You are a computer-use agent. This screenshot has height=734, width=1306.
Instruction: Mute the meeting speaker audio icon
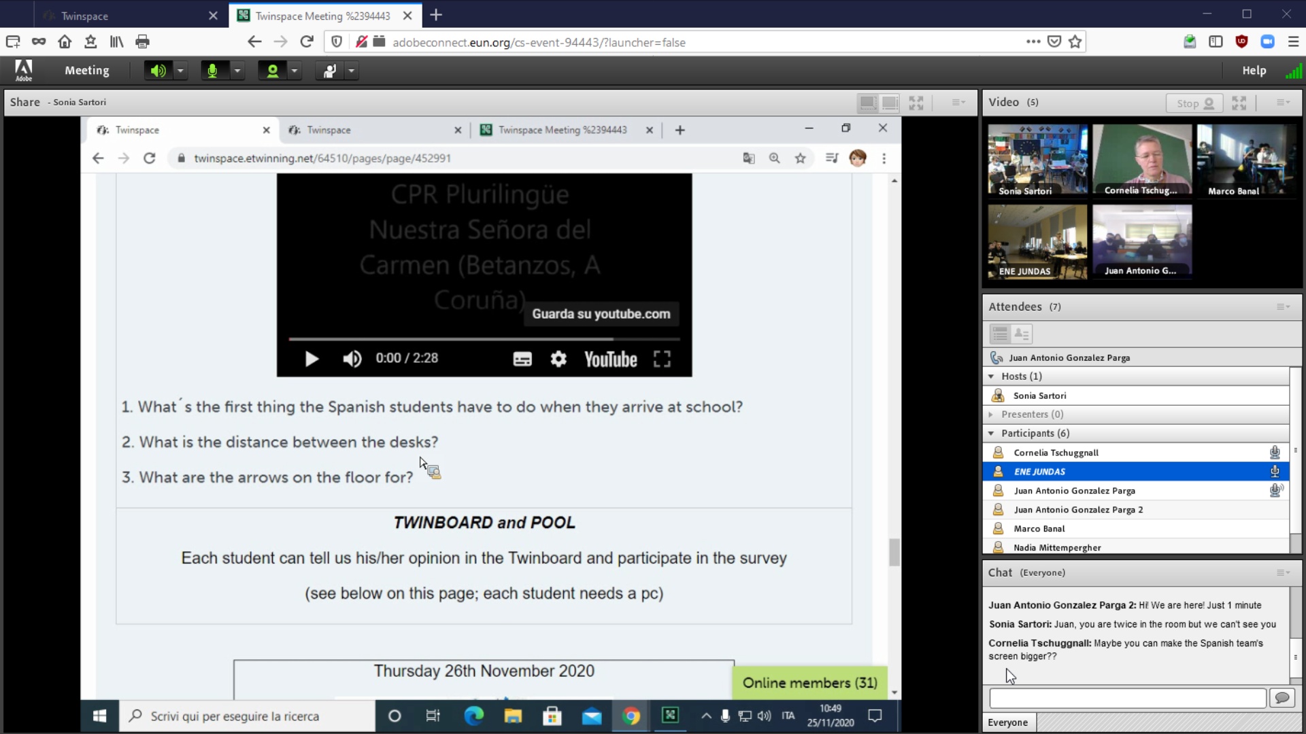[x=158, y=71]
